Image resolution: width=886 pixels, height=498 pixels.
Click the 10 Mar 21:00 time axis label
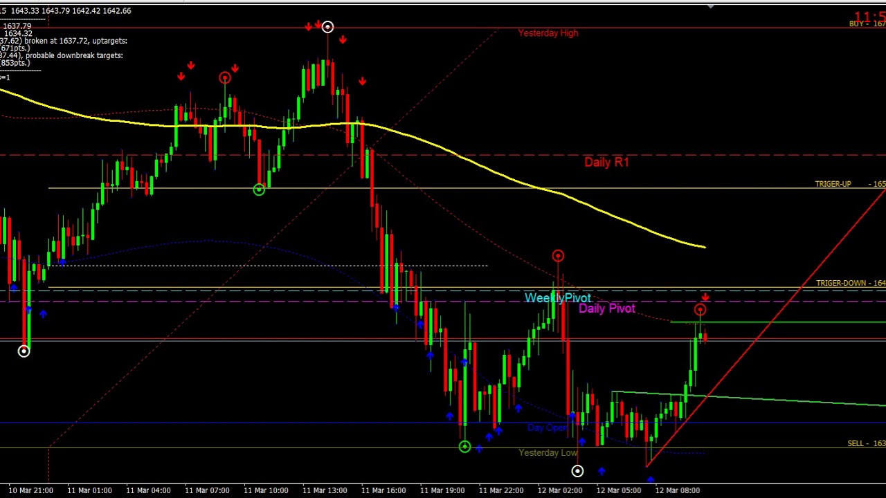[x=30, y=490]
